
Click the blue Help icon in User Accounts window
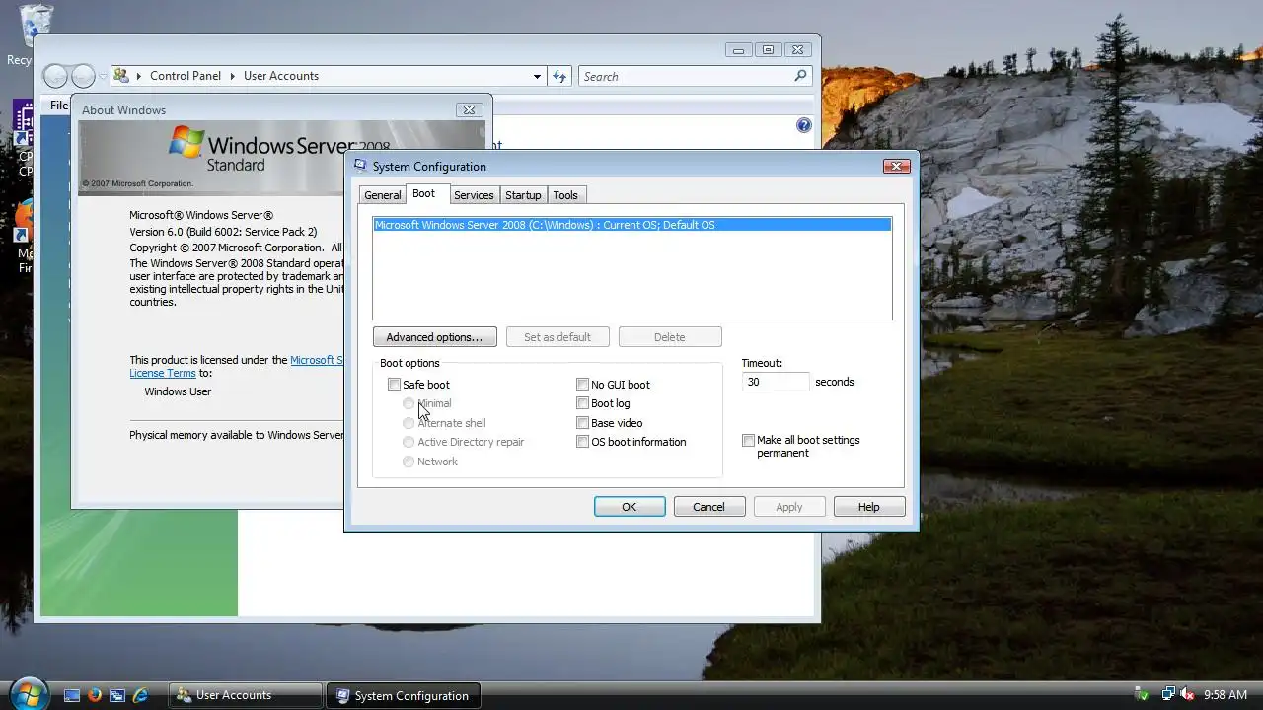point(803,125)
